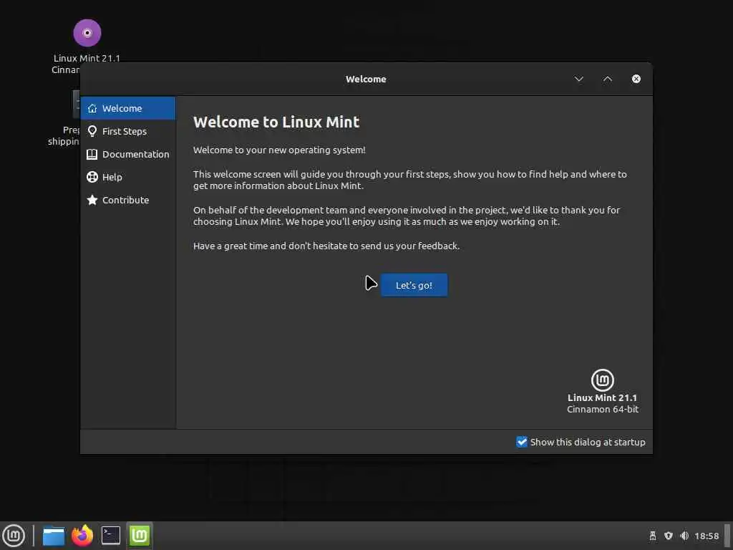Screen dimensions: 733x550
Task: Maximize the Welcome window with up chevron
Action: pyautogui.click(x=607, y=79)
